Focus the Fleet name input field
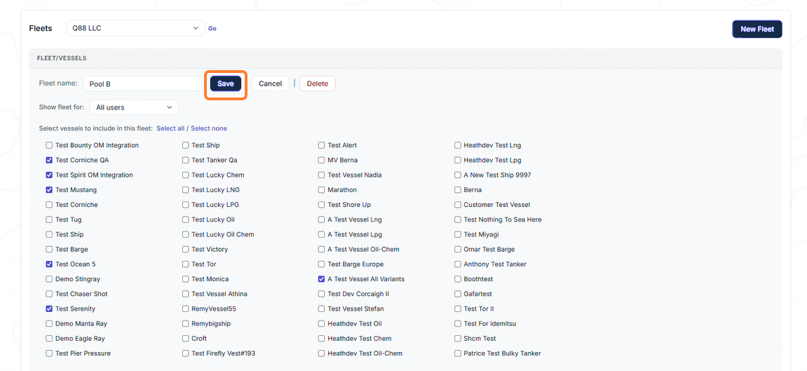The image size is (807, 371). (142, 84)
